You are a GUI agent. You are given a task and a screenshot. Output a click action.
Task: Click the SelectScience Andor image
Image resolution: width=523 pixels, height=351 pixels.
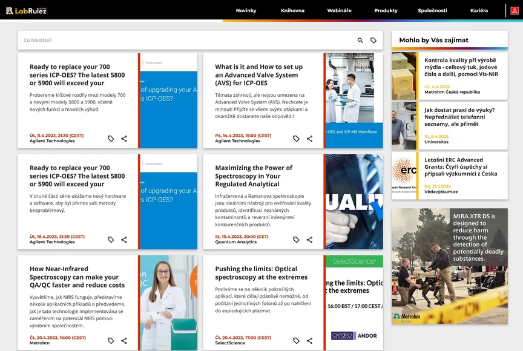(354, 303)
